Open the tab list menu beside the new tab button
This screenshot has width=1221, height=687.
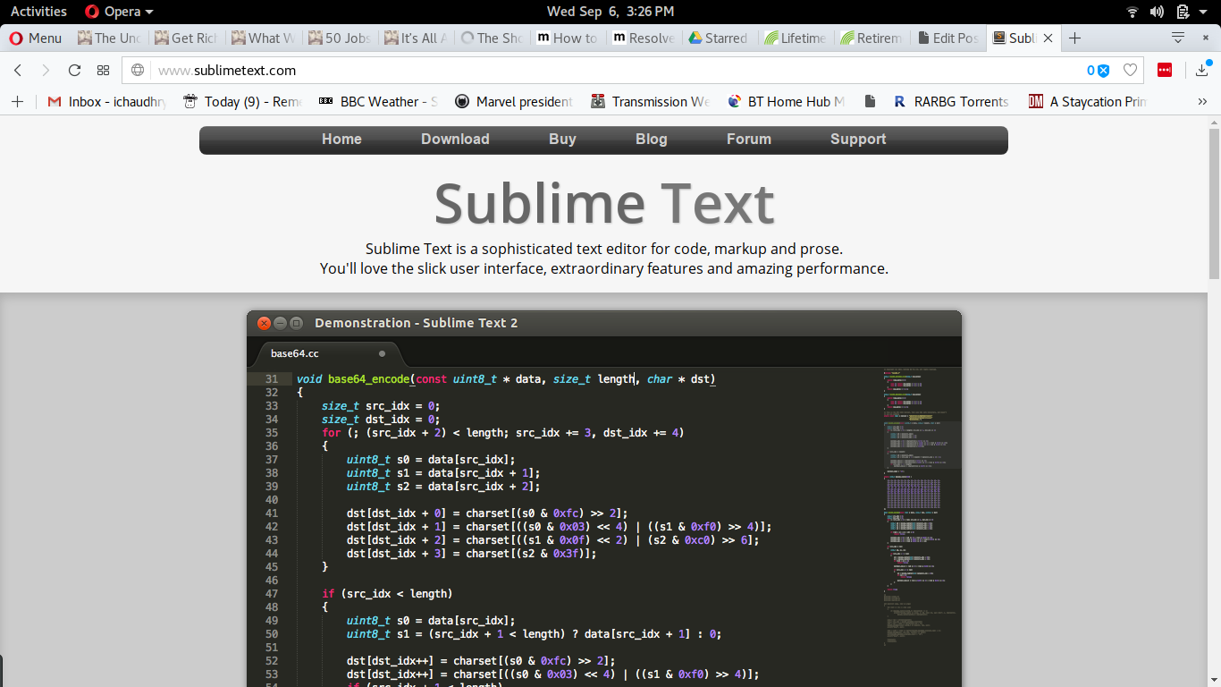pos(1178,38)
